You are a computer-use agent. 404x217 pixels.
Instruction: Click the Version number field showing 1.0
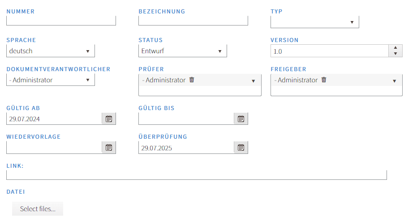[x=329, y=51]
